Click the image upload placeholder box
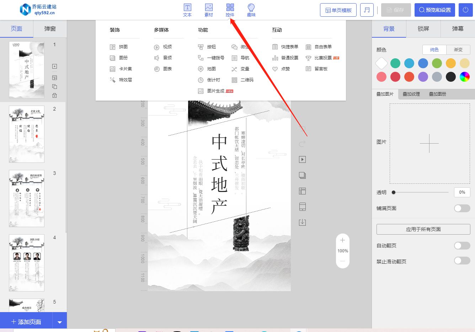Image resolution: width=475 pixels, height=332 pixels. click(x=429, y=144)
